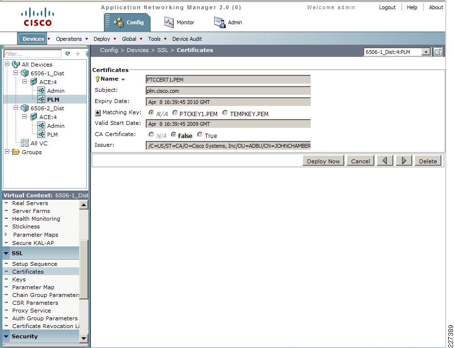This screenshot has width=454, height=348.
Task: Select the Admin context icon under 6506-1_Dist
Action: (41, 91)
